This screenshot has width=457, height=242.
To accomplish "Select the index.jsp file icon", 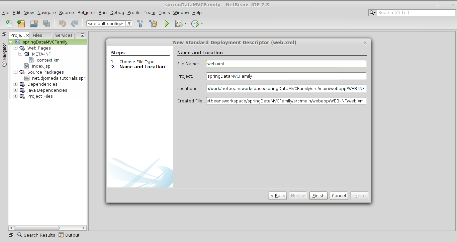I will click(26, 66).
